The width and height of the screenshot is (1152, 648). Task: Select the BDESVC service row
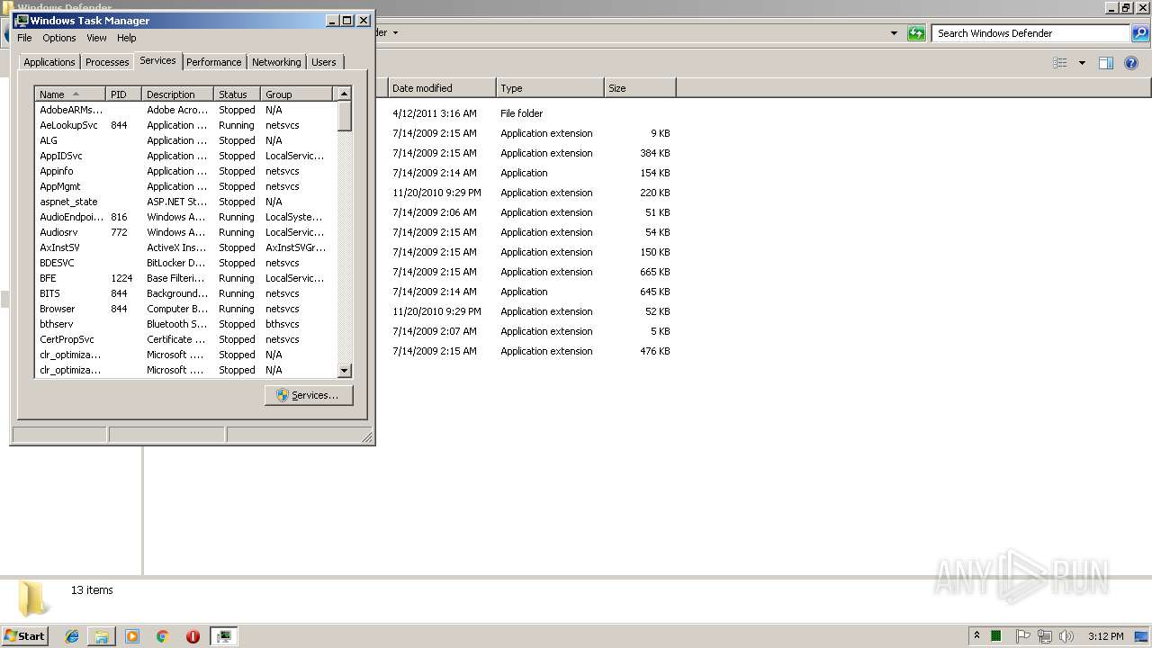click(x=185, y=263)
